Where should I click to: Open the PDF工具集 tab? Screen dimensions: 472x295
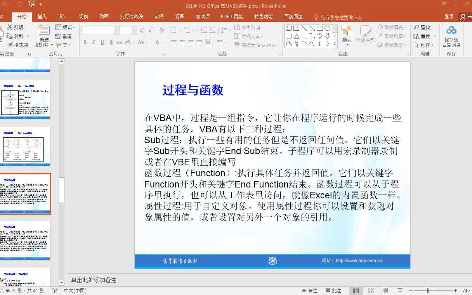(x=233, y=16)
